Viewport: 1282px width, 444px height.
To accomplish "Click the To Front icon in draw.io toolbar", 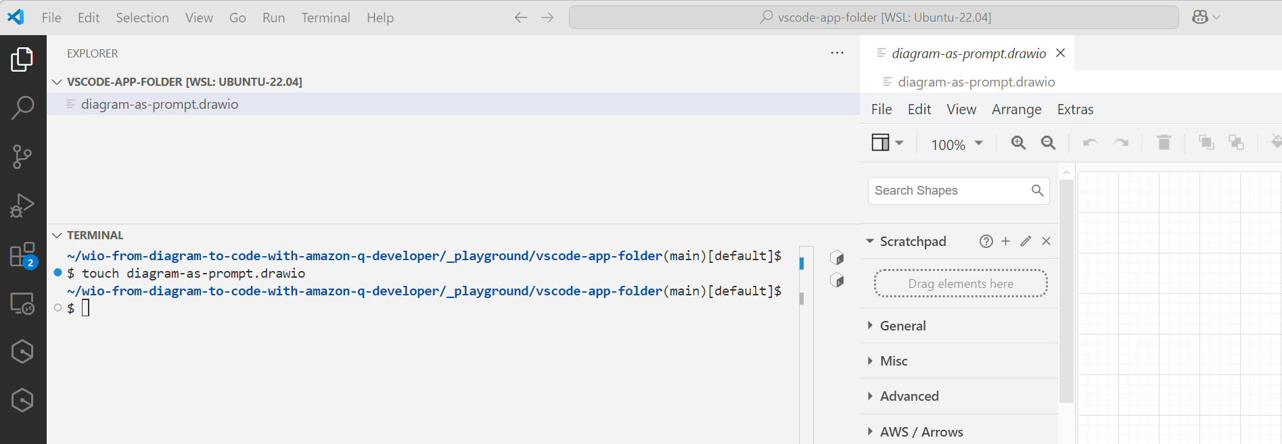I will 1206,142.
